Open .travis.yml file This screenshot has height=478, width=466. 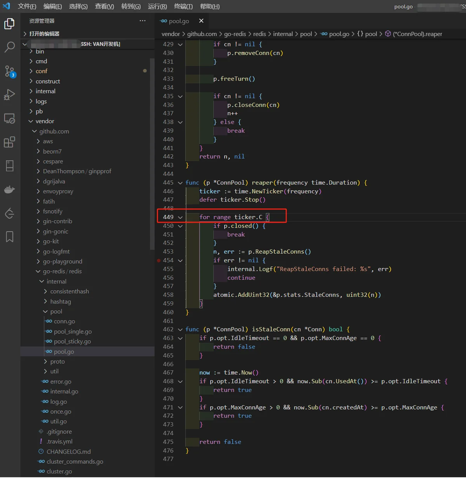[x=87, y=441]
